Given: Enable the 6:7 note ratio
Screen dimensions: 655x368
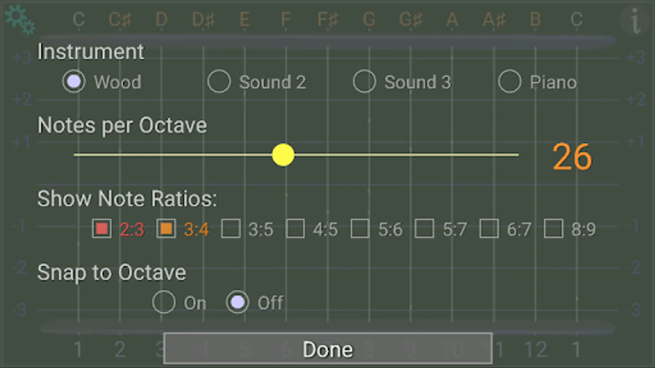Looking at the screenshot, I should (x=489, y=229).
